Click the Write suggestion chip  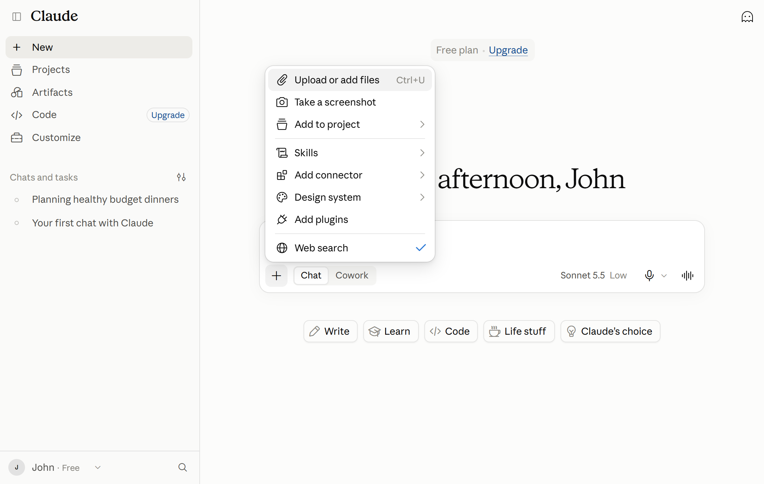pos(330,331)
